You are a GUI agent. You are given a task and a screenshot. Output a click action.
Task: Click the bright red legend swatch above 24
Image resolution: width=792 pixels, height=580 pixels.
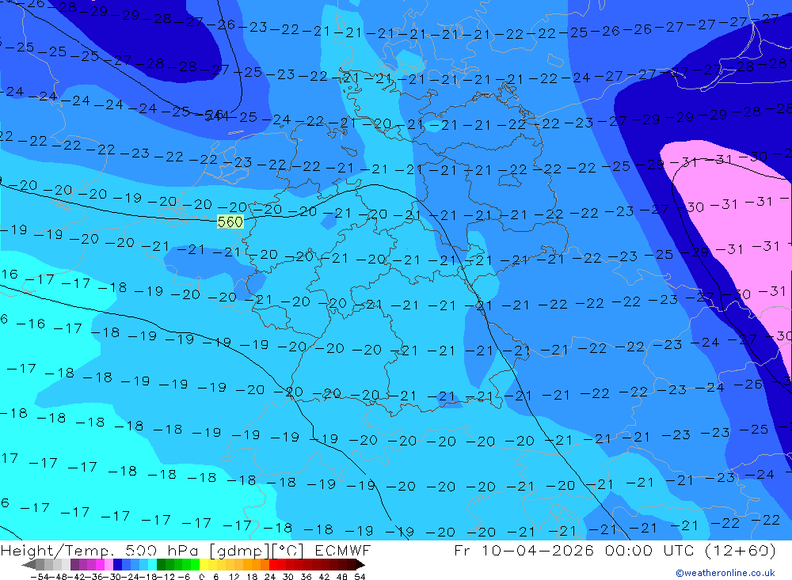pos(273,564)
